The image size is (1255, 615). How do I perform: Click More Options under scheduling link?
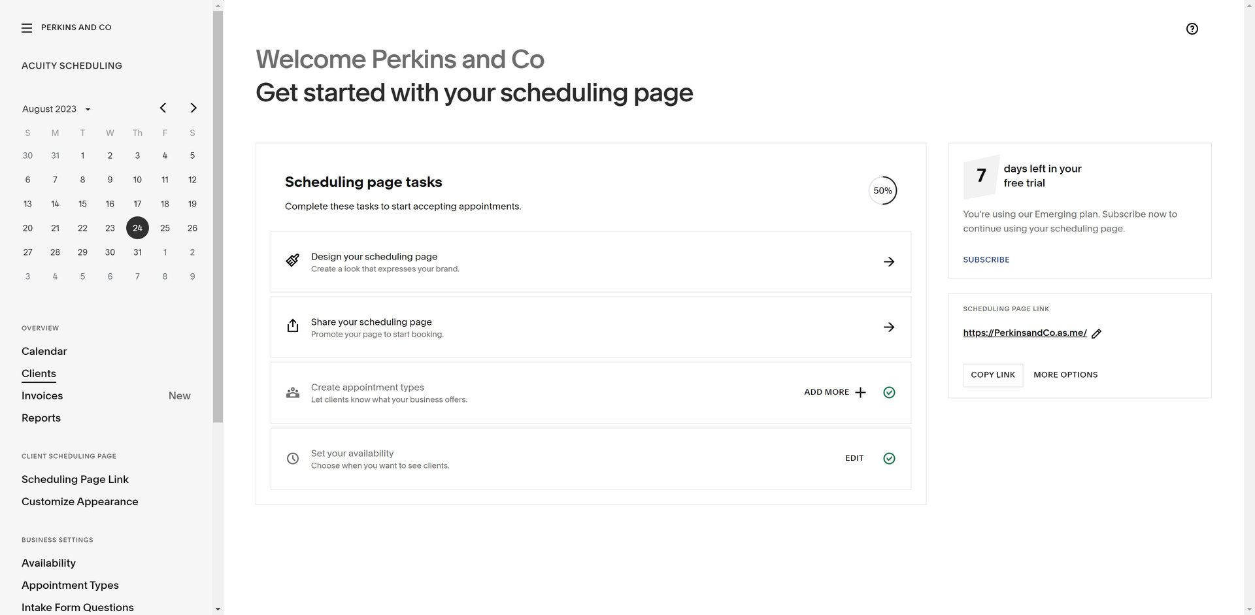click(1065, 374)
